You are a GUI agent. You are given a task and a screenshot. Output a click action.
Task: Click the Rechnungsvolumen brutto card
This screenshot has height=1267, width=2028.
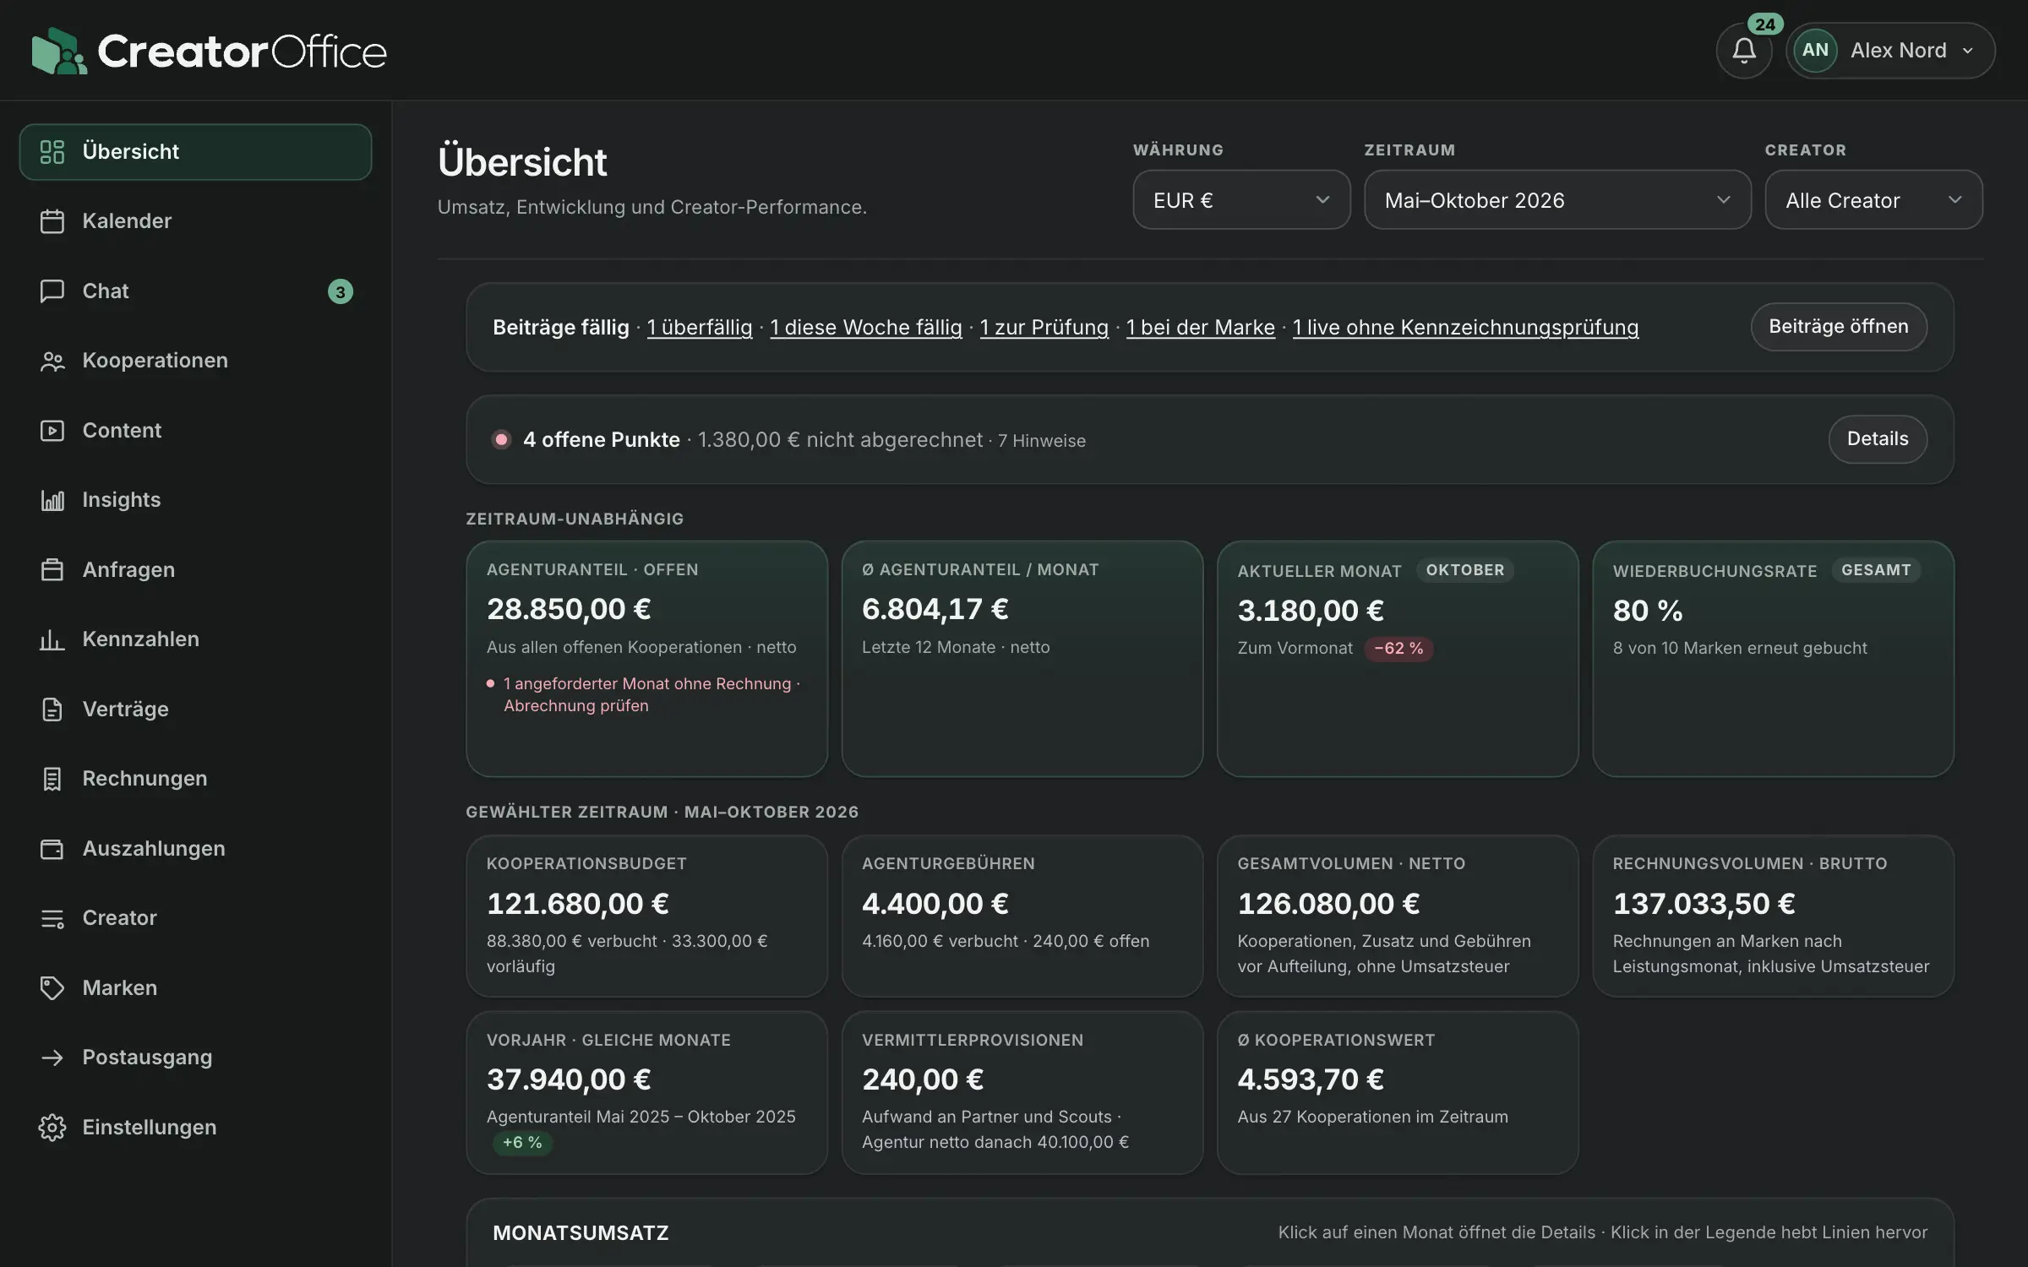click(1774, 916)
